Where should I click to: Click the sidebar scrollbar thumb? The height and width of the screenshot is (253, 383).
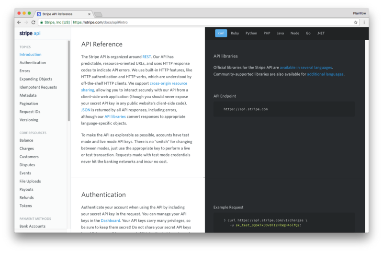[69, 80]
